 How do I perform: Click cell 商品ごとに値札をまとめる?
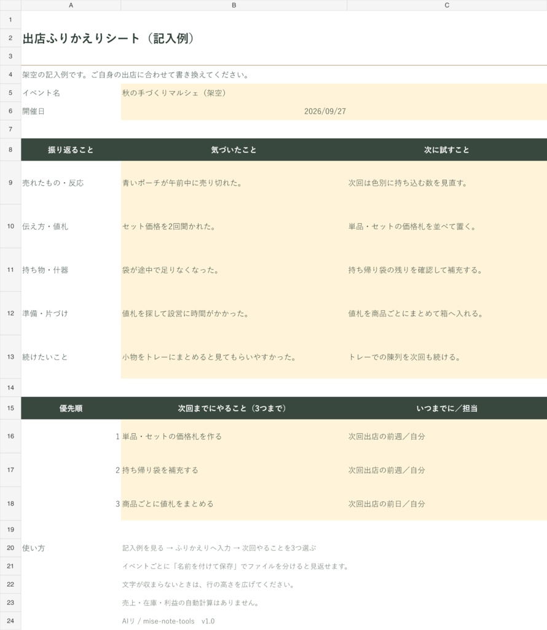pos(234,504)
